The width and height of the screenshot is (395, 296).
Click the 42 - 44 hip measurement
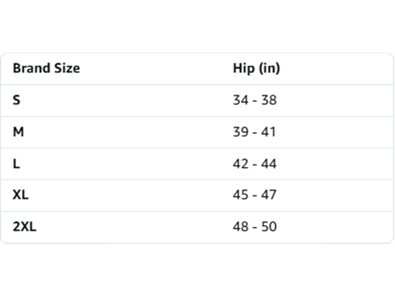click(255, 164)
